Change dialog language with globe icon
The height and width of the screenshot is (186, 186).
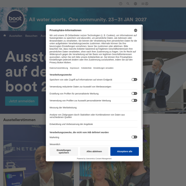click(135, 30)
